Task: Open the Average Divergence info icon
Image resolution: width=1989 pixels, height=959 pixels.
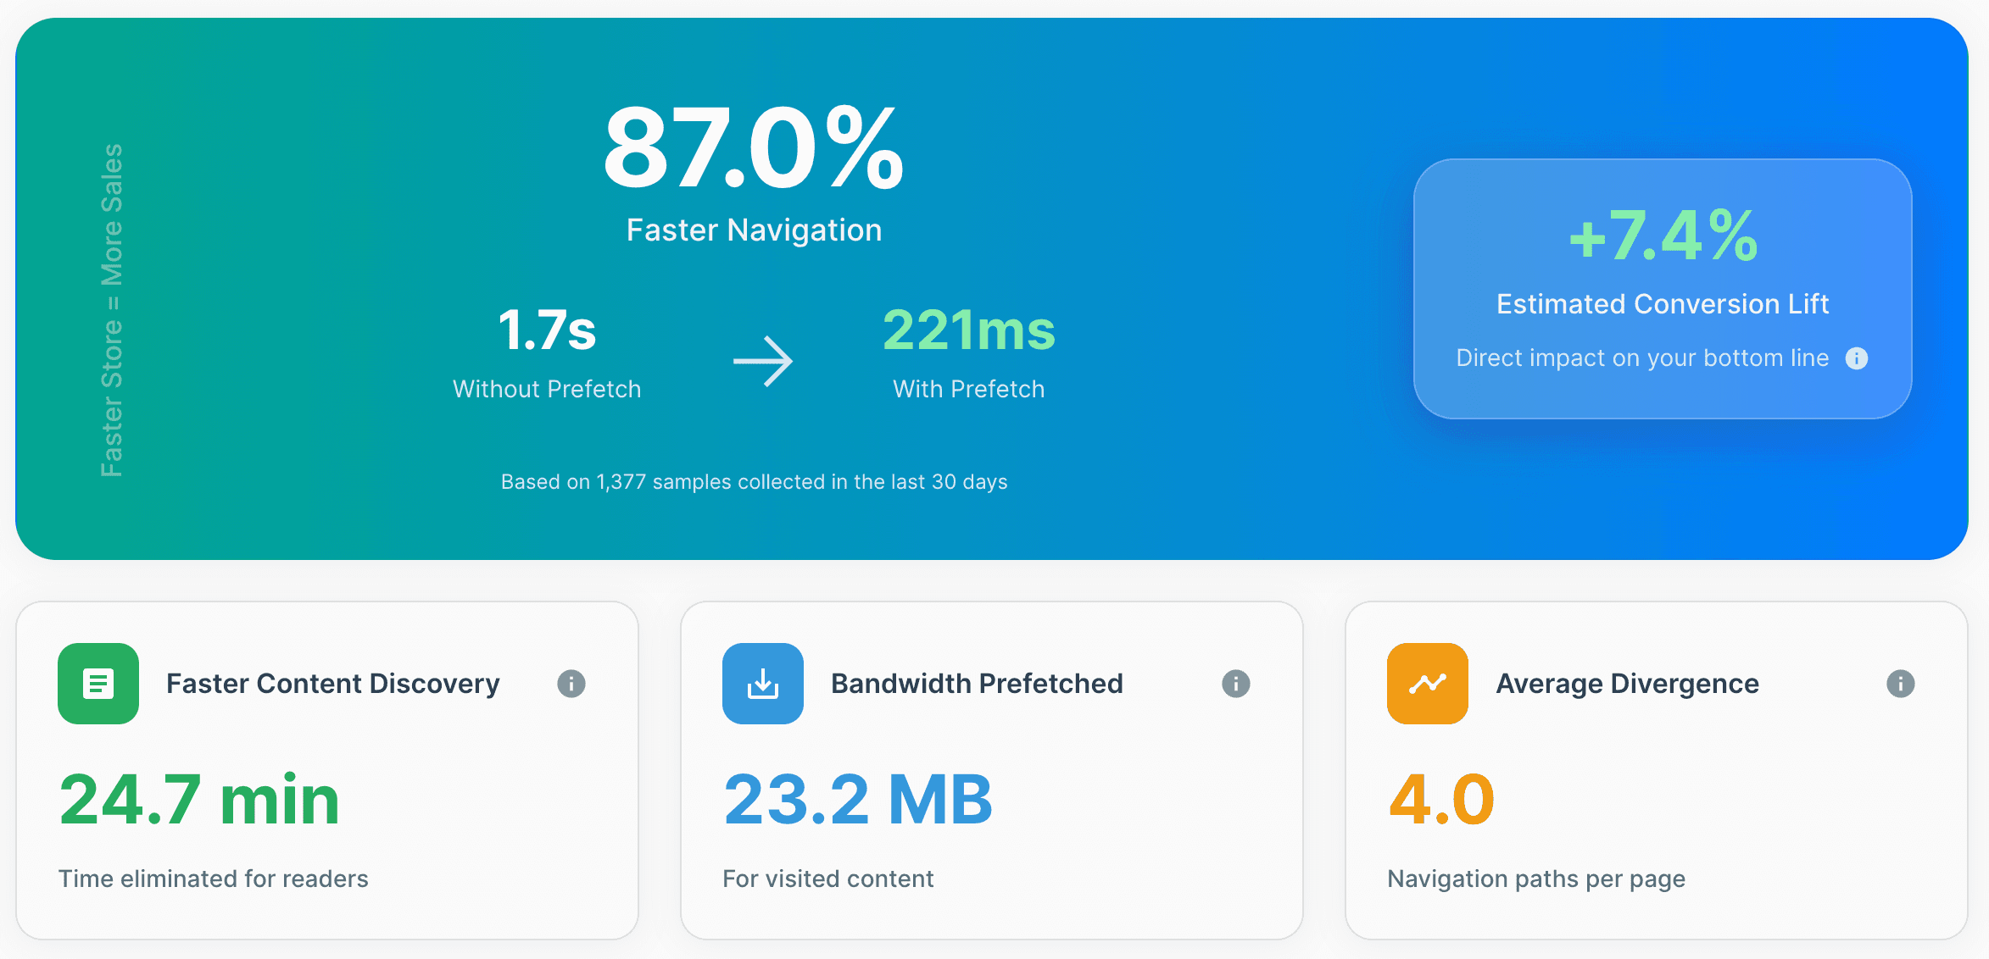Action: 1899,684
